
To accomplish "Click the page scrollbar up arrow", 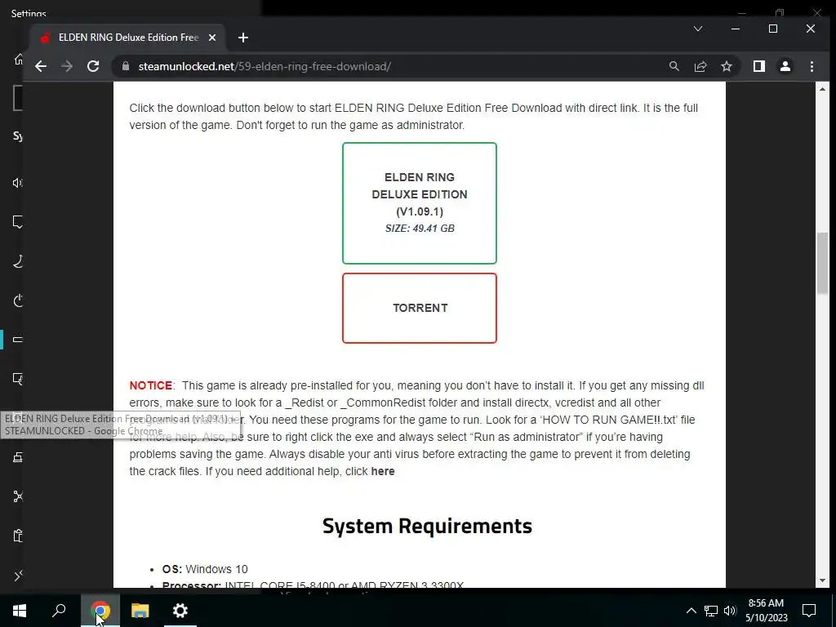I will (x=822, y=89).
